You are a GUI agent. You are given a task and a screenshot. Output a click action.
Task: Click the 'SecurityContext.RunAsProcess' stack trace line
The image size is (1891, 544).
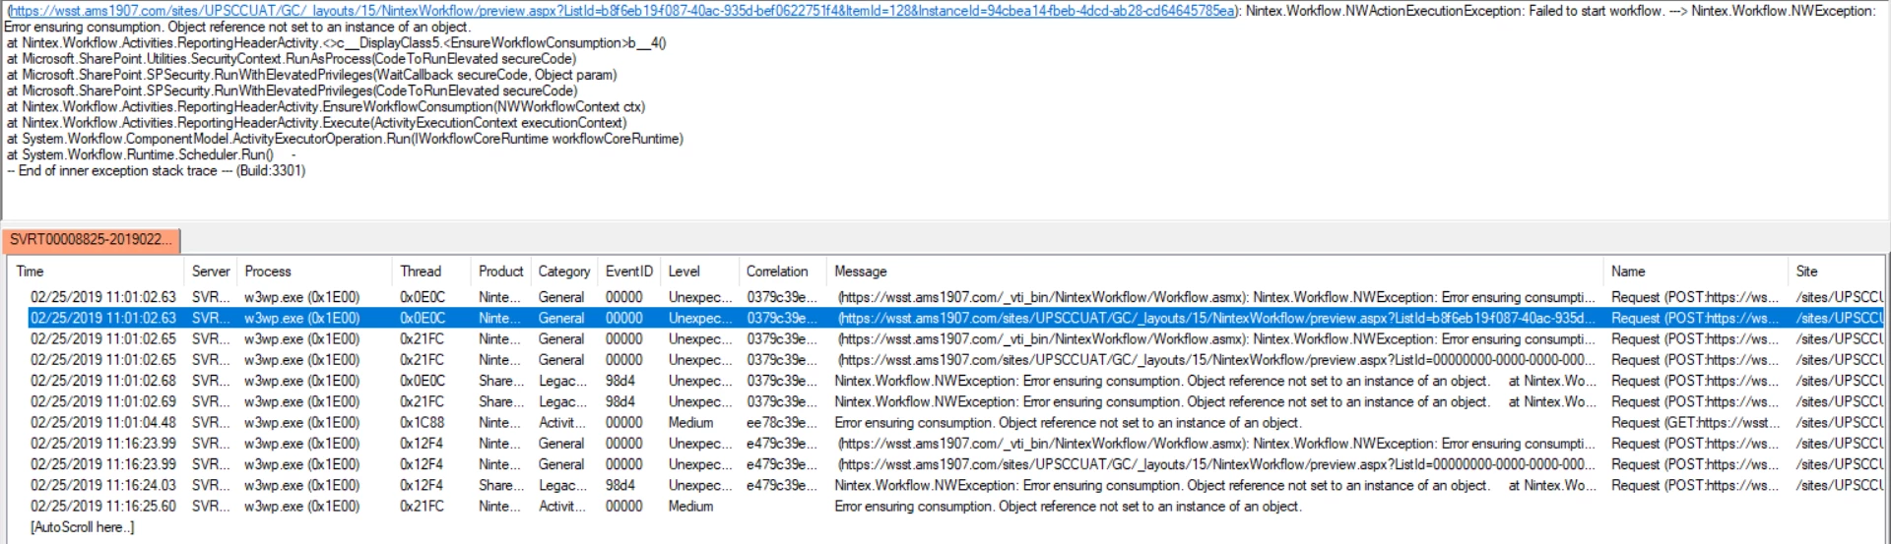coord(292,59)
